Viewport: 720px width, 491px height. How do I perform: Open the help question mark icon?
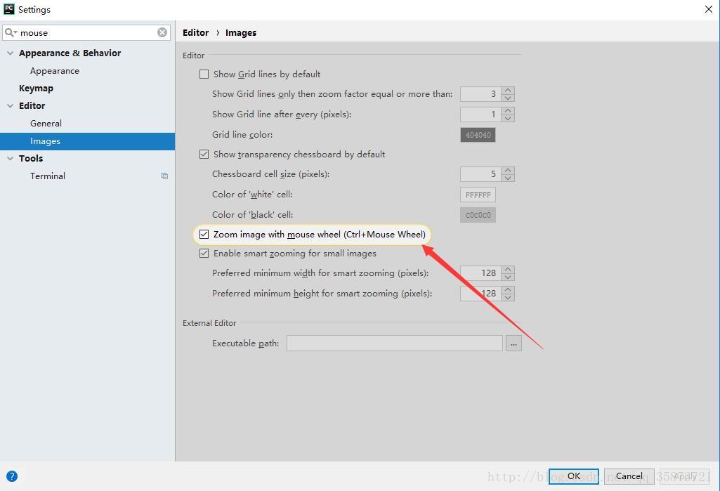click(x=12, y=476)
